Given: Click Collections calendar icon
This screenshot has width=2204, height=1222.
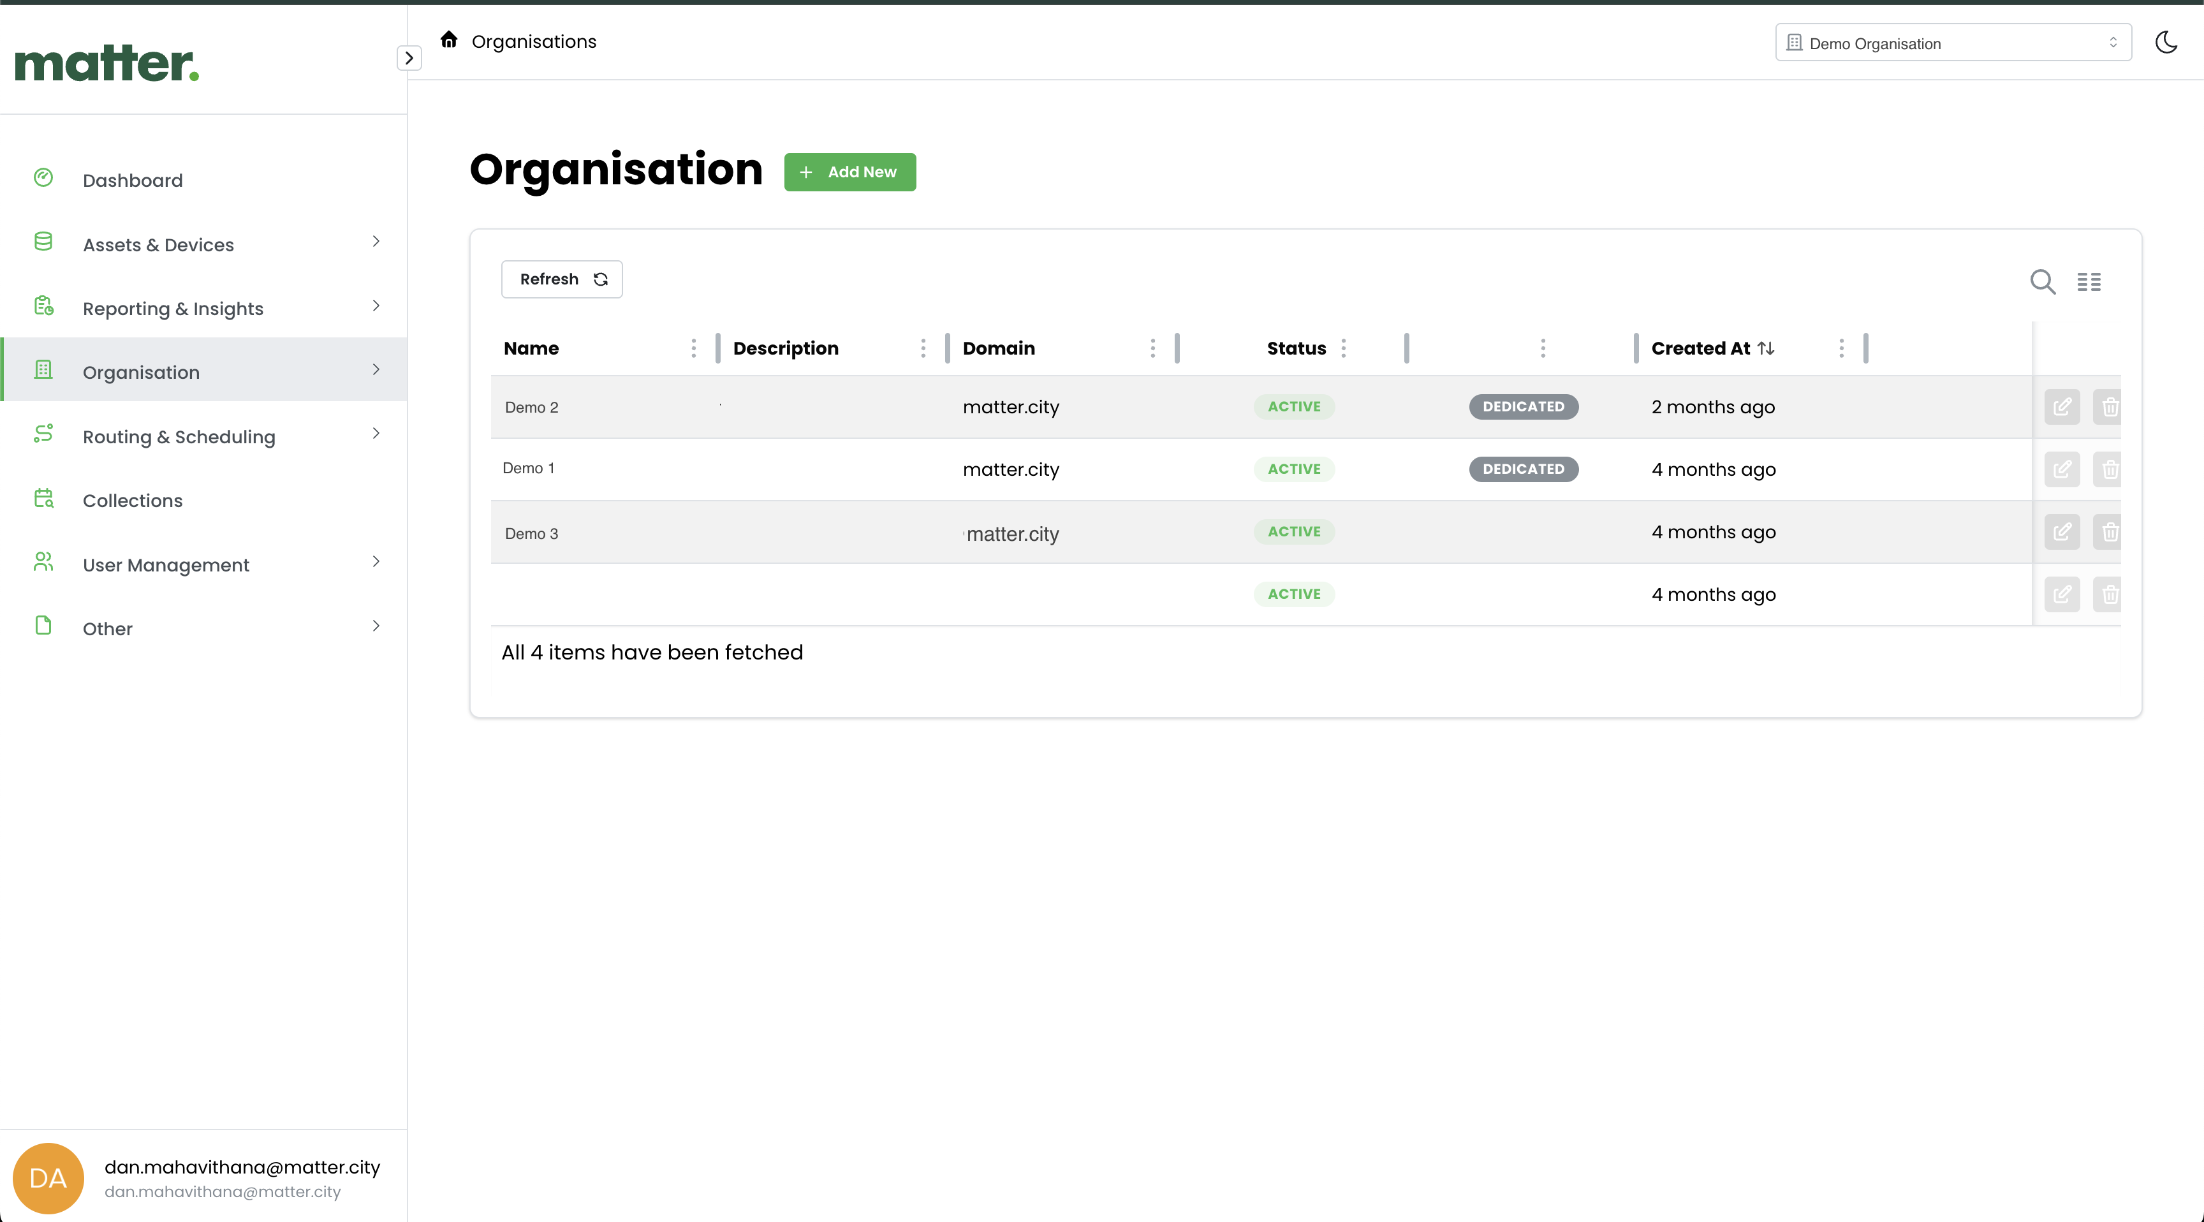Looking at the screenshot, I should [43, 497].
